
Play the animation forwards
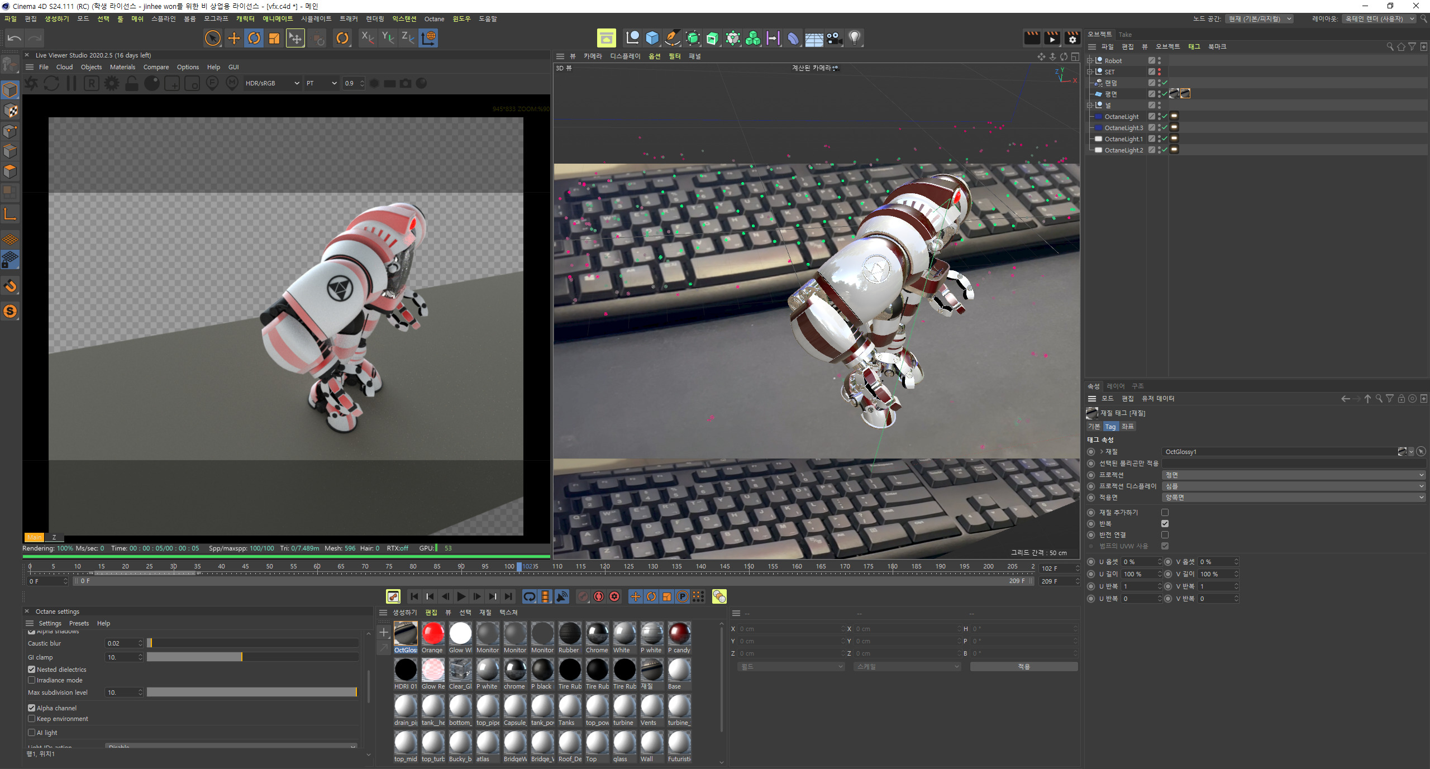tap(461, 597)
